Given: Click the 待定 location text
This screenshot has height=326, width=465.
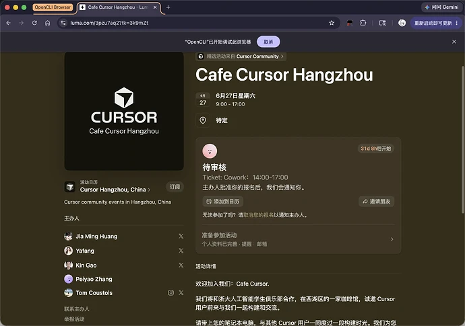Looking at the screenshot, I should pos(222,120).
